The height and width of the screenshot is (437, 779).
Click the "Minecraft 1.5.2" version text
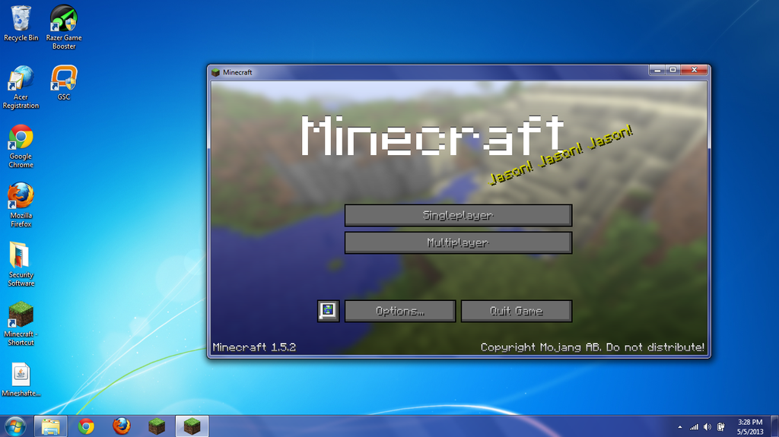(x=254, y=347)
